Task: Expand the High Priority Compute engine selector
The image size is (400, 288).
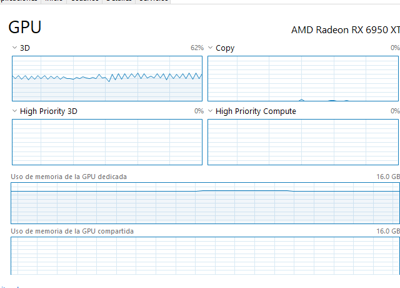Action: click(x=211, y=111)
